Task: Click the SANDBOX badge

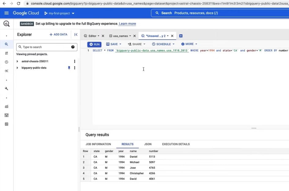Action: 27,24
